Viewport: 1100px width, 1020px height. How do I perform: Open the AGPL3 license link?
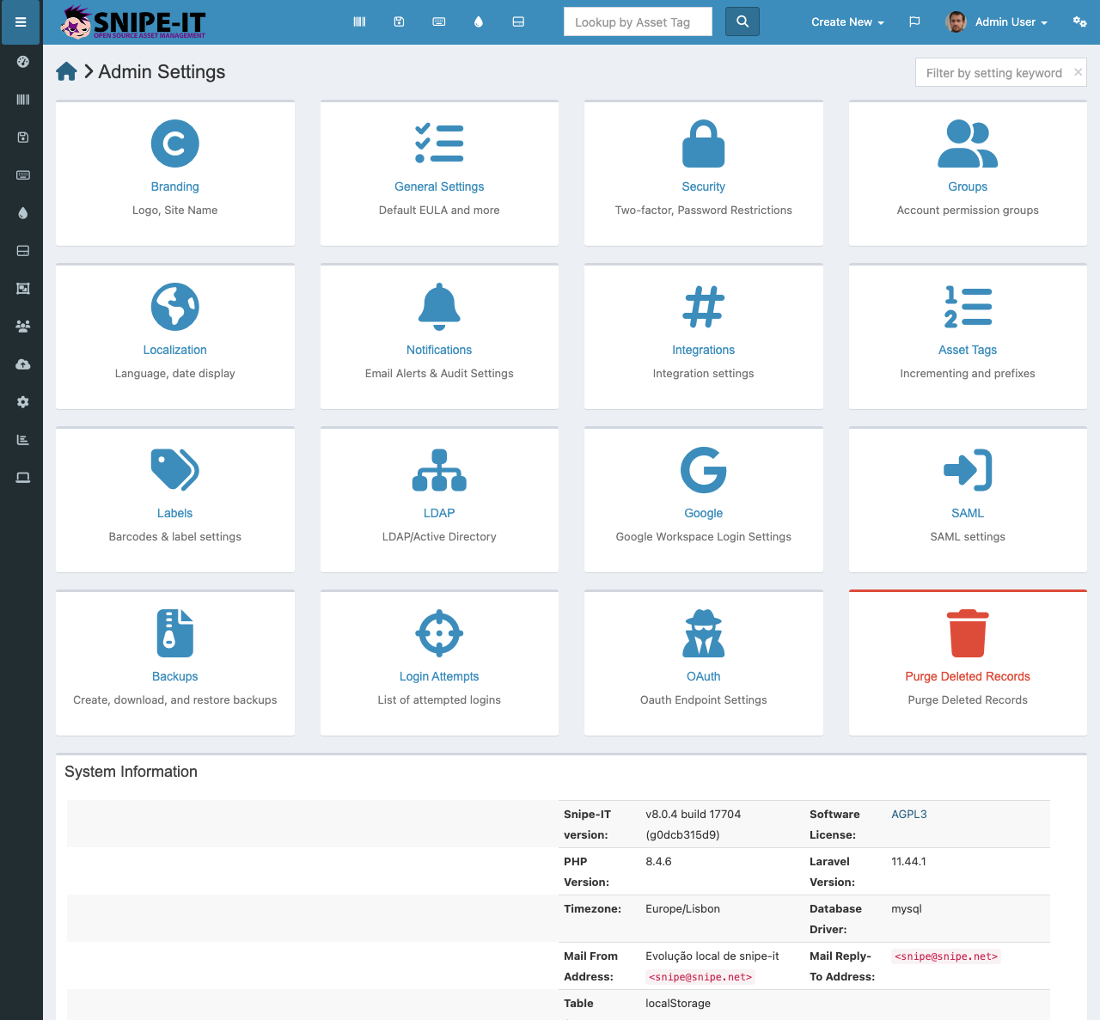click(x=909, y=814)
